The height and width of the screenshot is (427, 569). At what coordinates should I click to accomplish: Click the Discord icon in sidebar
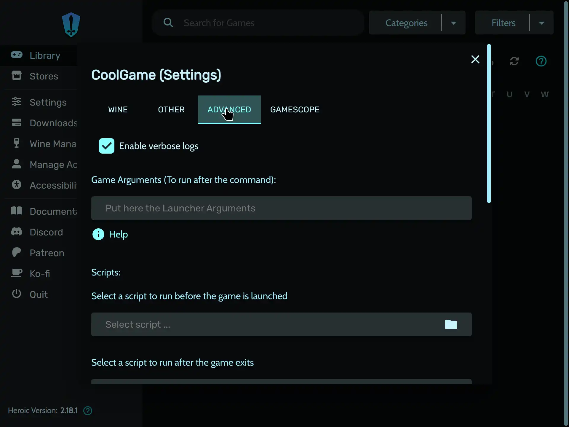(17, 232)
